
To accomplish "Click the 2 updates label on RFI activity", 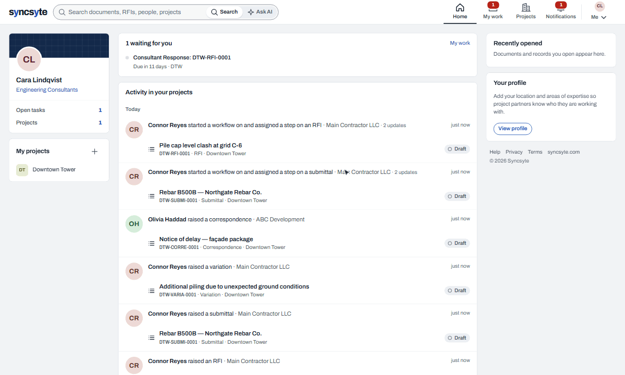I will (395, 126).
